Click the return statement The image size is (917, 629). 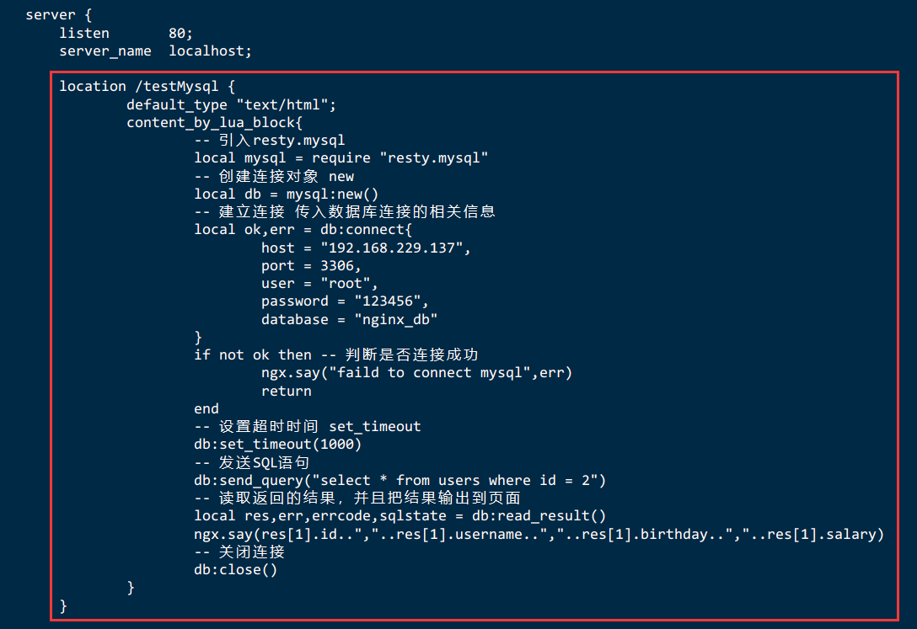286,392
